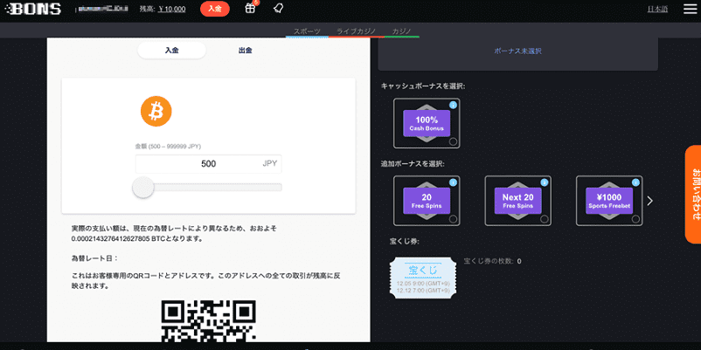Go to the ライブカジノ tab
Image resolution: width=701 pixels, height=350 pixels.
click(357, 31)
